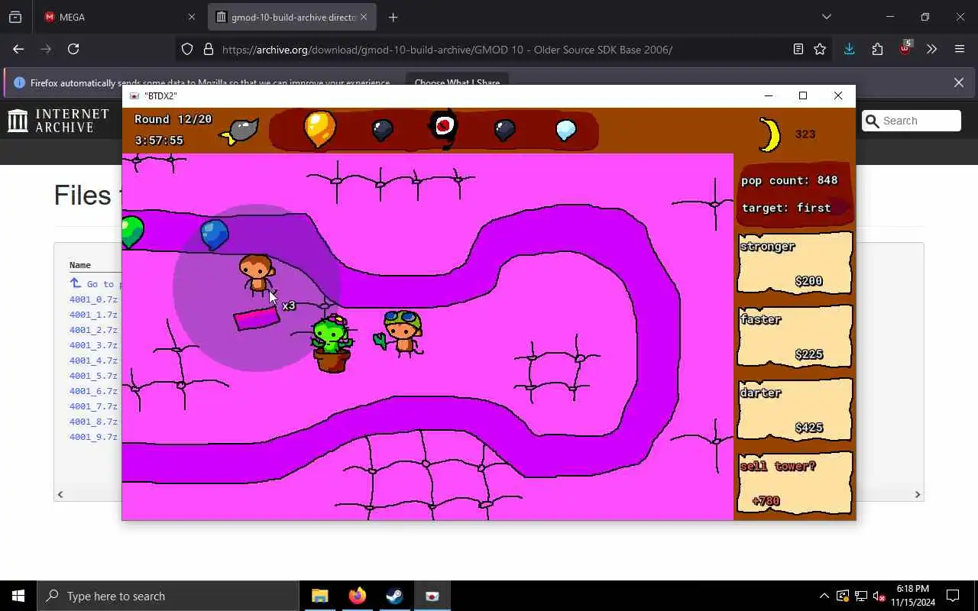The width and height of the screenshot is (978, 611).
Task: Click the gray bird icon beside round counter
Action: (241, 132)
